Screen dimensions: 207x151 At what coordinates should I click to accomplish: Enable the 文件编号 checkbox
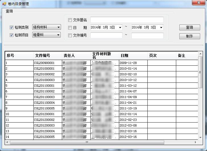70,35
